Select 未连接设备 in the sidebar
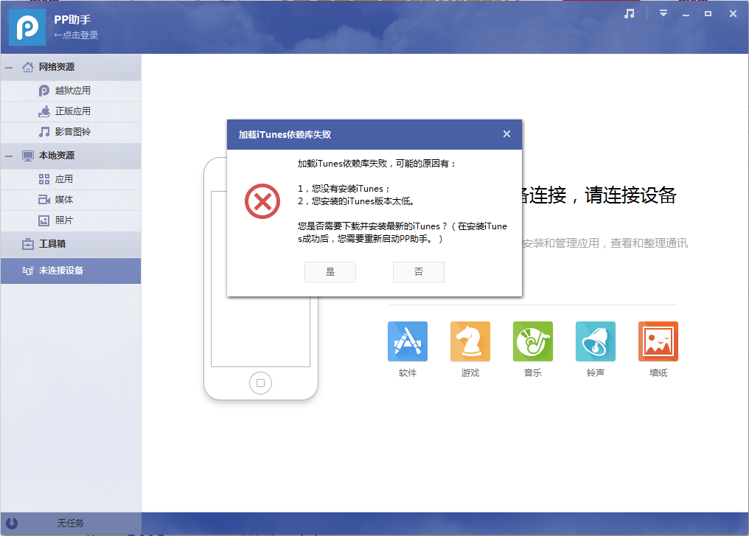749x536 pixels. pyautogui.click(x=60, y=271)
